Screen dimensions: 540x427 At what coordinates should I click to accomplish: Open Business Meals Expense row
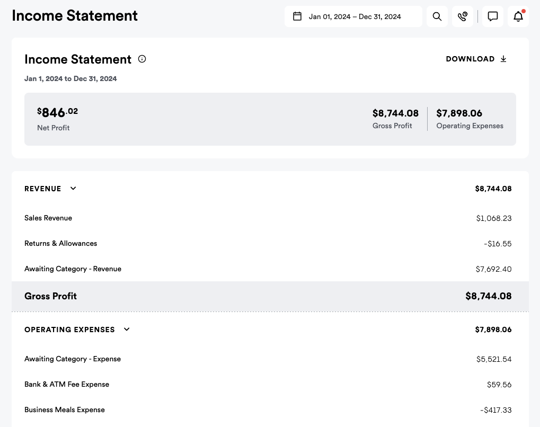click(x=65, y=410)
